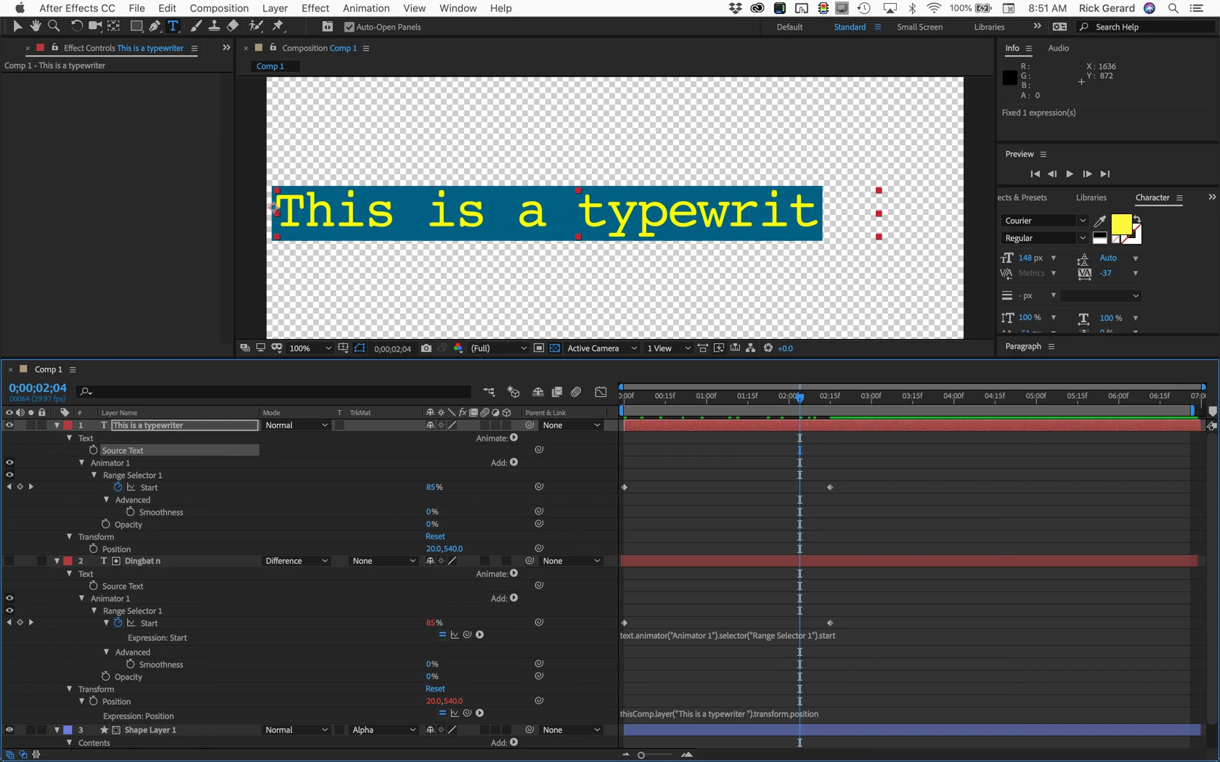Viewport: 1220px width, 762px height.
Task: Click the region of interest icon
Action: (539, 348)
